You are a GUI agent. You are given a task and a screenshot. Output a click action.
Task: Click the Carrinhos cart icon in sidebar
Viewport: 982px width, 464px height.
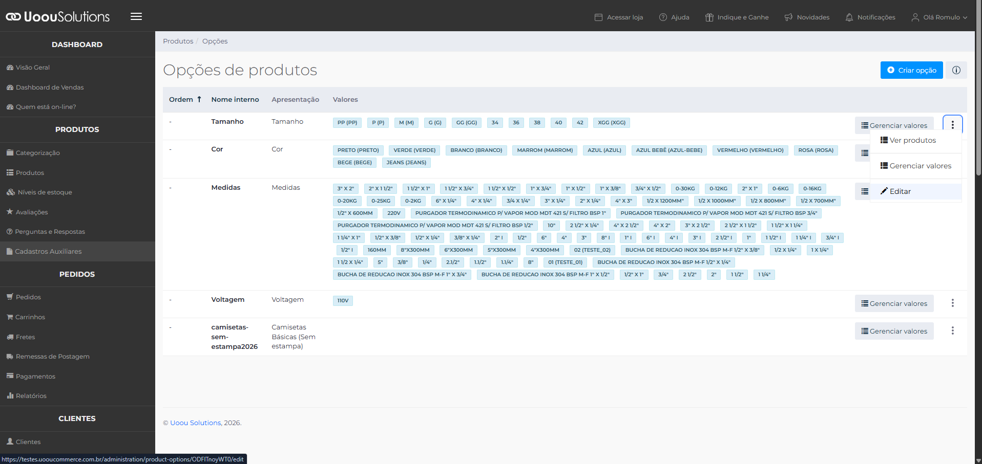10,317
